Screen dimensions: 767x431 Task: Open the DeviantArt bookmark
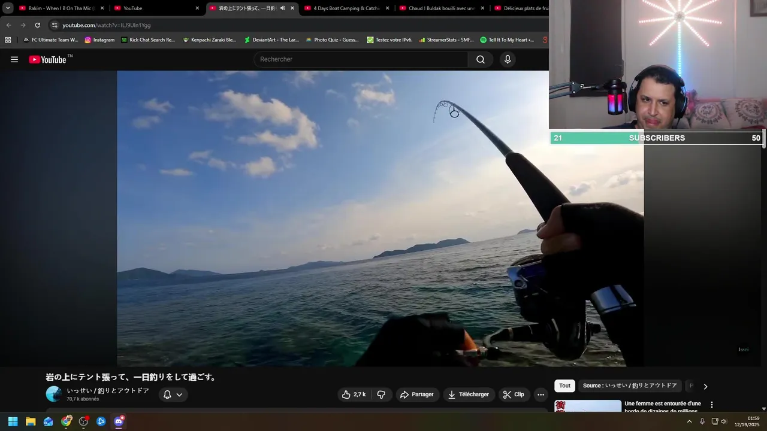pyautogui.click(x=271, y=40)
